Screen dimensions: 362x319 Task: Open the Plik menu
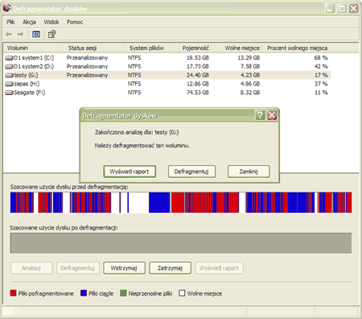10,22
